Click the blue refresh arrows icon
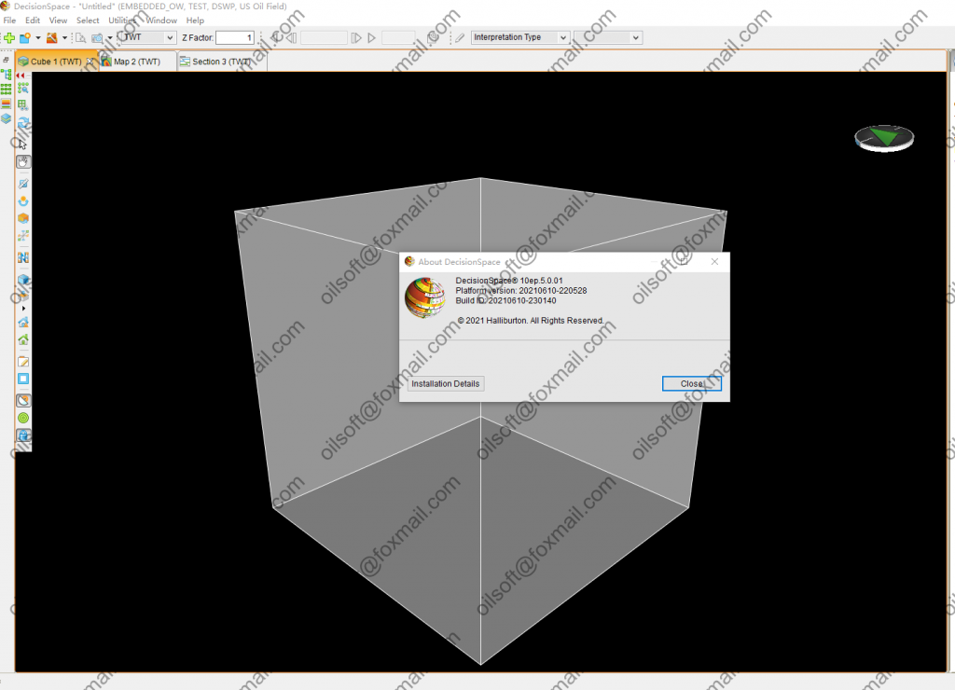 click(23, 122)
